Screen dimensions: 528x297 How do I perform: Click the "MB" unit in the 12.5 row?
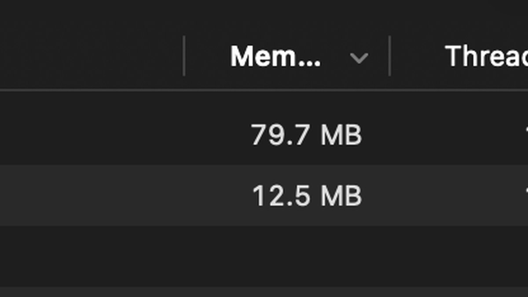point(341,196)
